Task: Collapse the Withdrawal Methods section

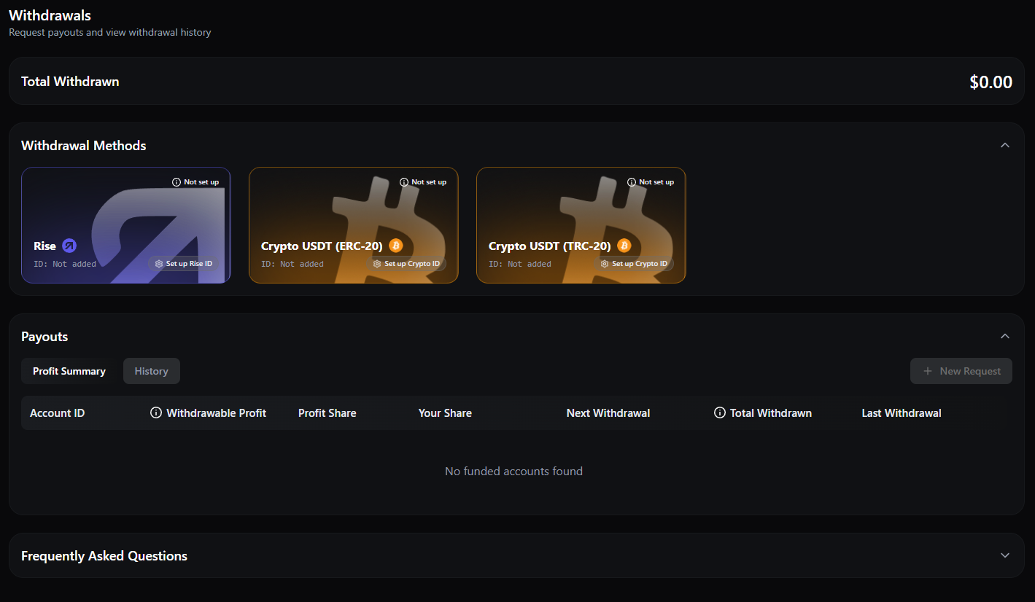Action: (1005, 146)
